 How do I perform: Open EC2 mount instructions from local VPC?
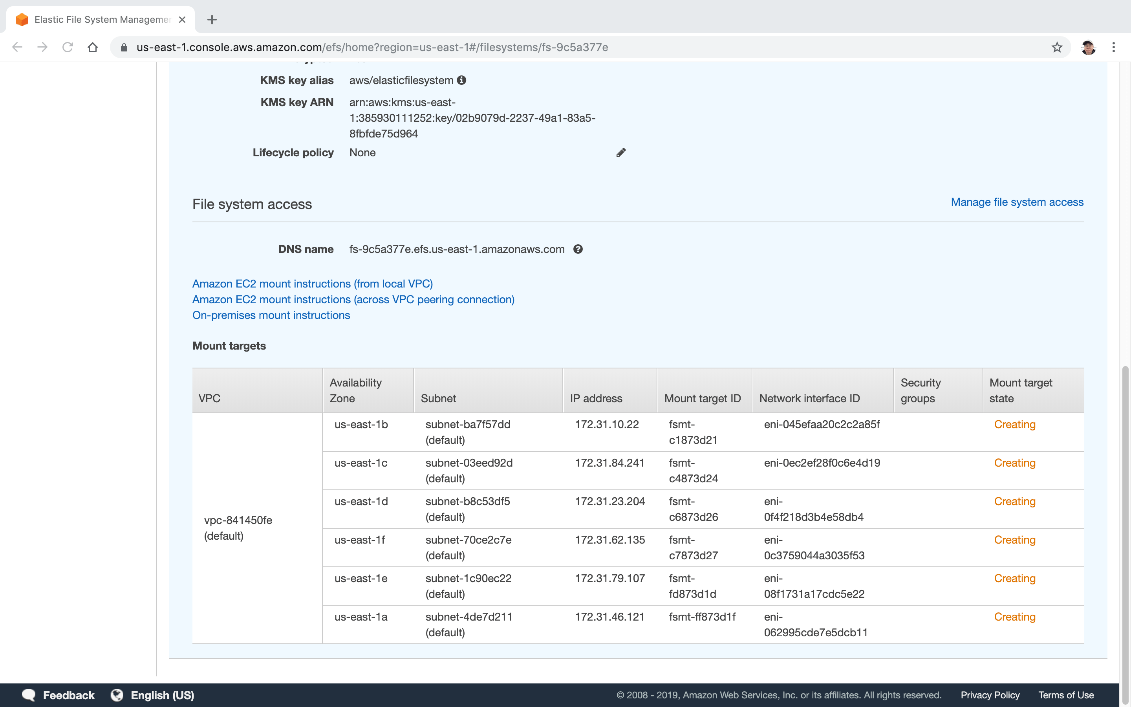pyautogui.click(x=313, y=284)
